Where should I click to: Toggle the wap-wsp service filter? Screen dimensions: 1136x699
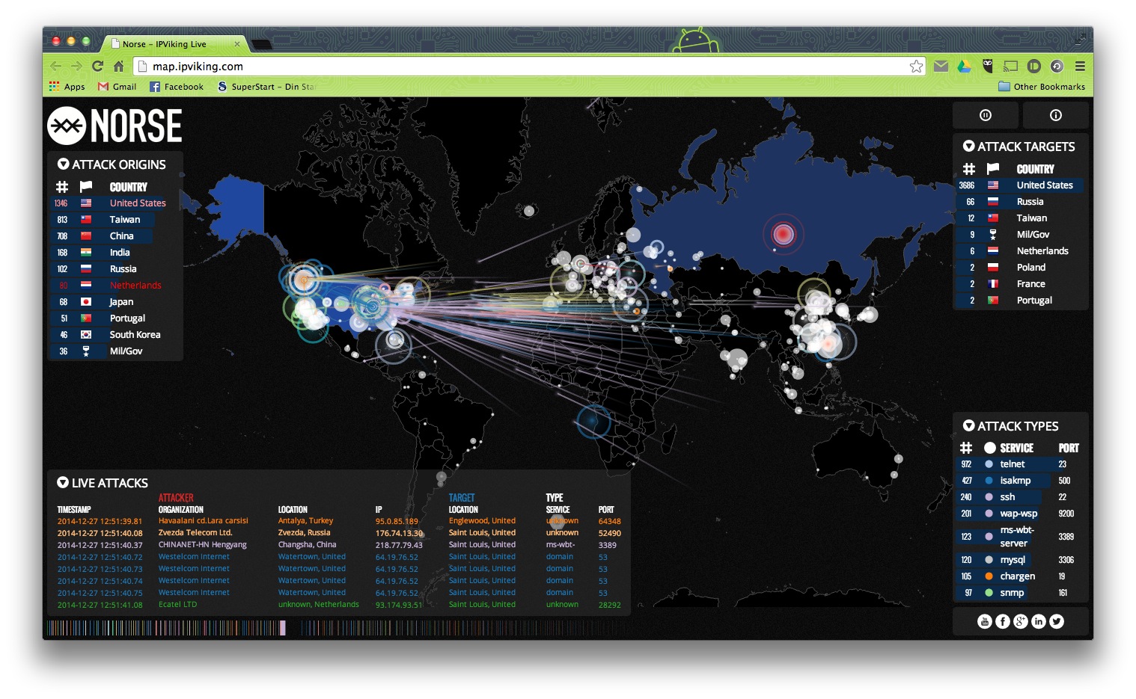pos(989,514)
